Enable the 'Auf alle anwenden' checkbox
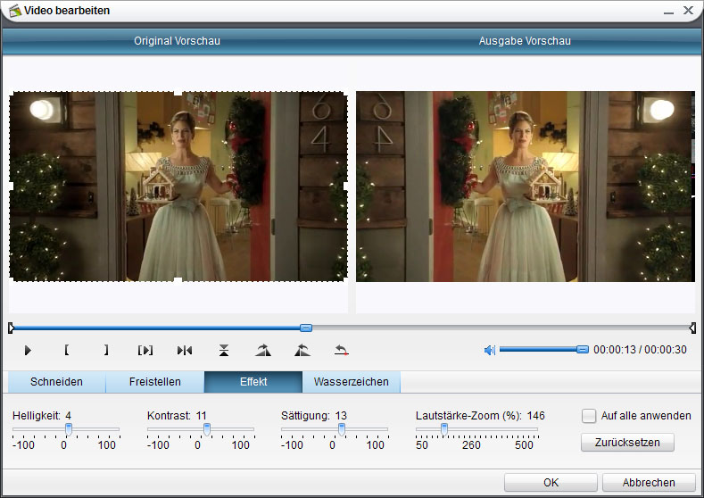The width and height of the screenshot is (704, 498). [x=589, y=416]
